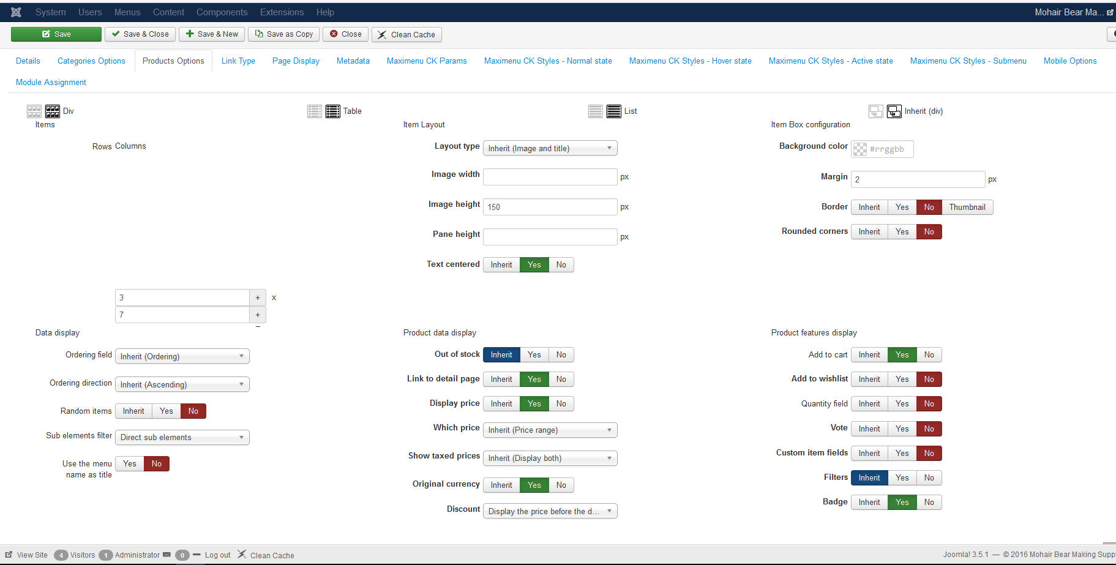This screenshot has height=565, width=1116.
Task: Click the mail envelope icon in status bar
Action: point(167,555)
